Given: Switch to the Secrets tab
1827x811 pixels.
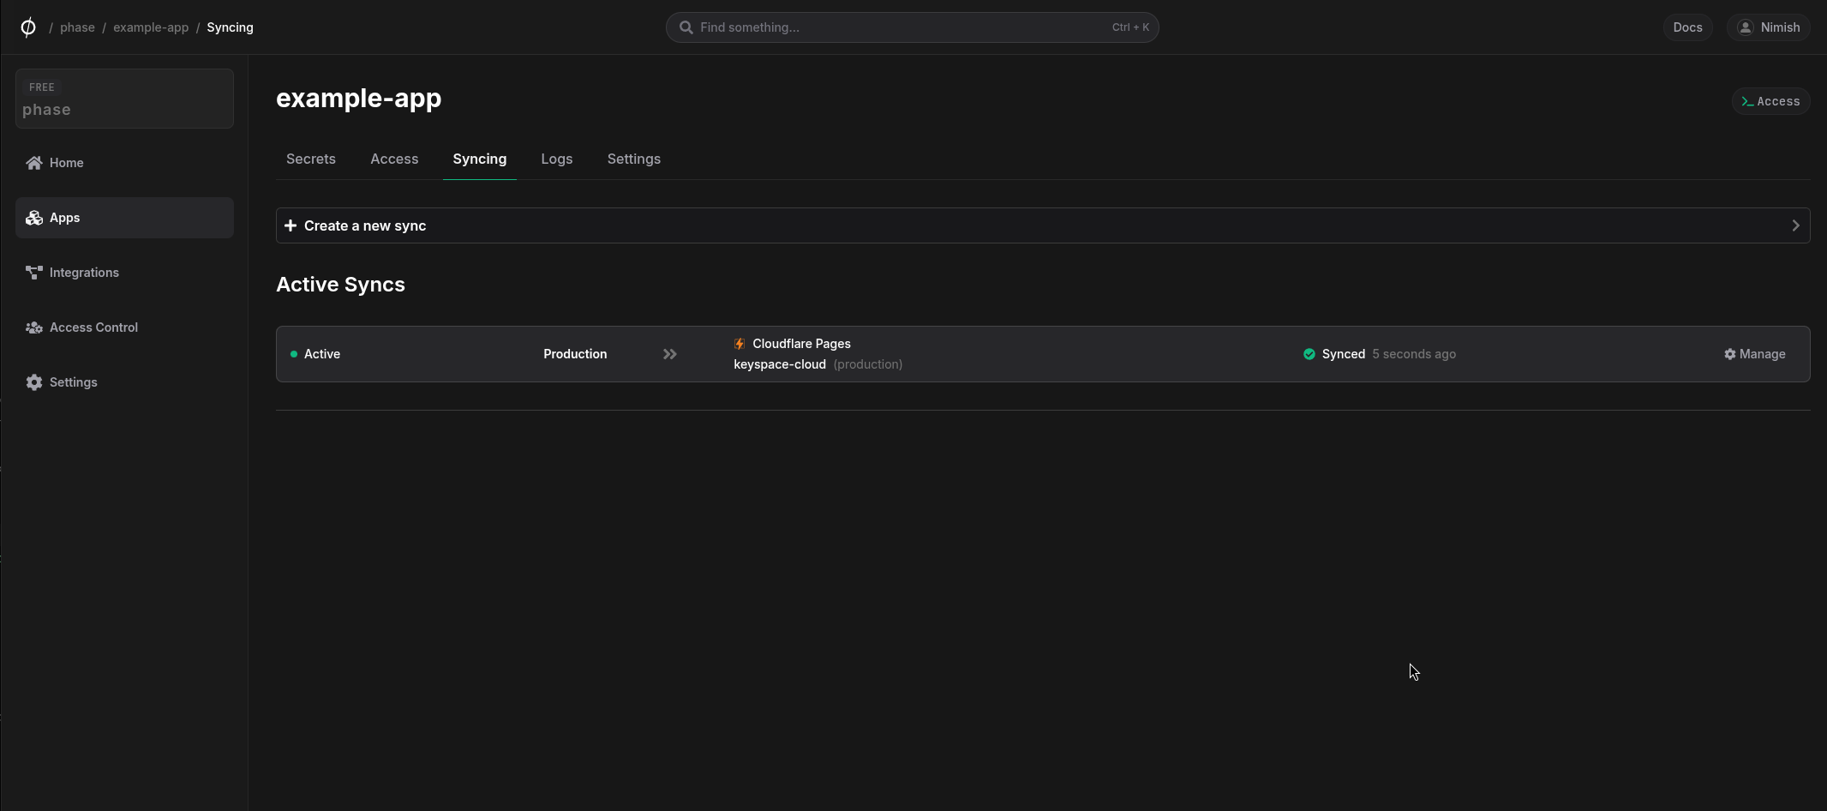Looking at the screenshot, I should (x=310, y=159).
